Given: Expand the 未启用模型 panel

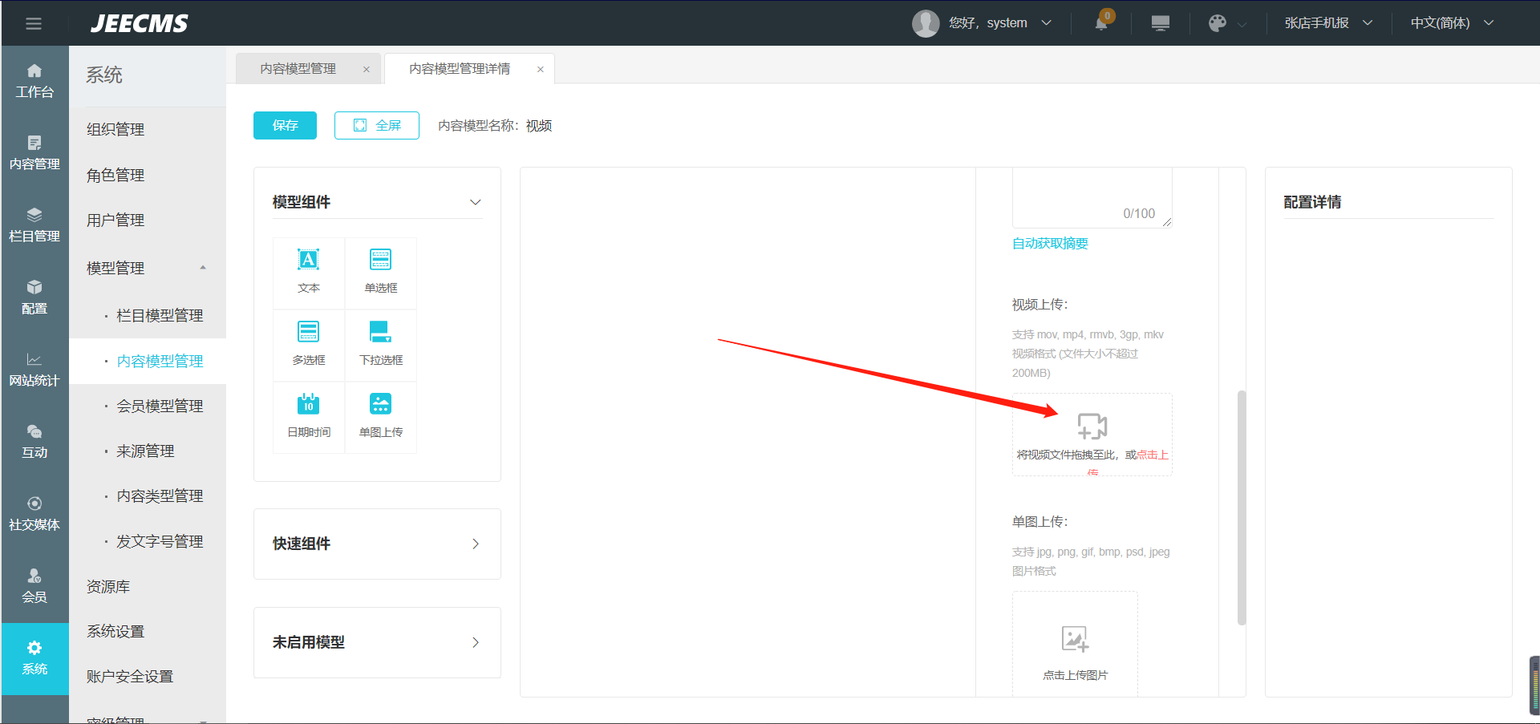Looking at the screenshot, I should point(476,642).
